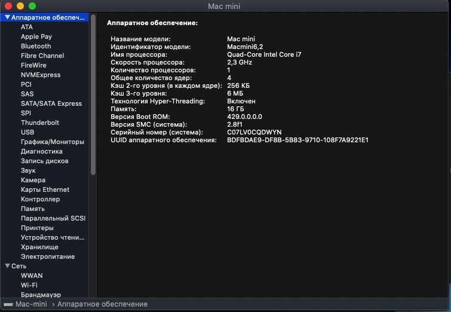
Task: Open Электропитание section
Action: pyautogui.click(x=48, y=256)
